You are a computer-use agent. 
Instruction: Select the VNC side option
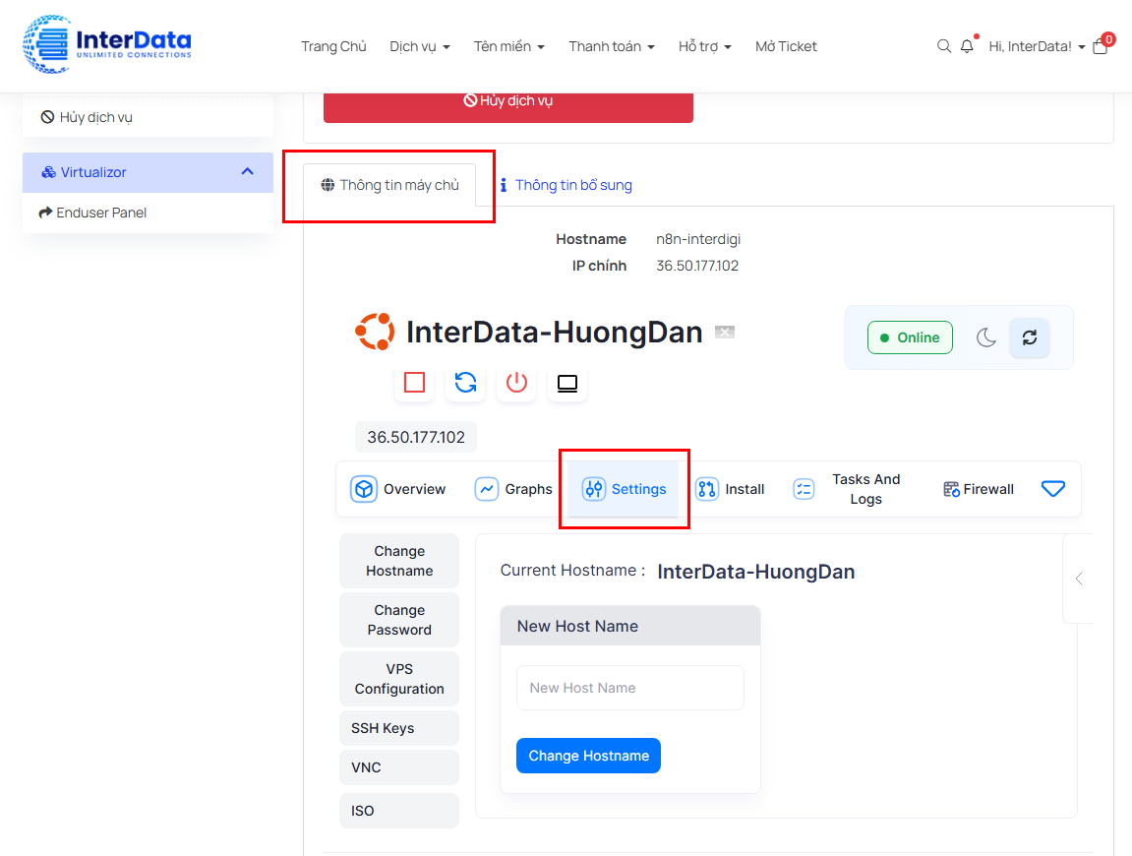pyautogui.click(x=399, y=767)
